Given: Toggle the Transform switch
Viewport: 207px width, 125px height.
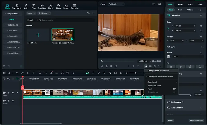Looking at the screenshot, I should tap(168, 15).
